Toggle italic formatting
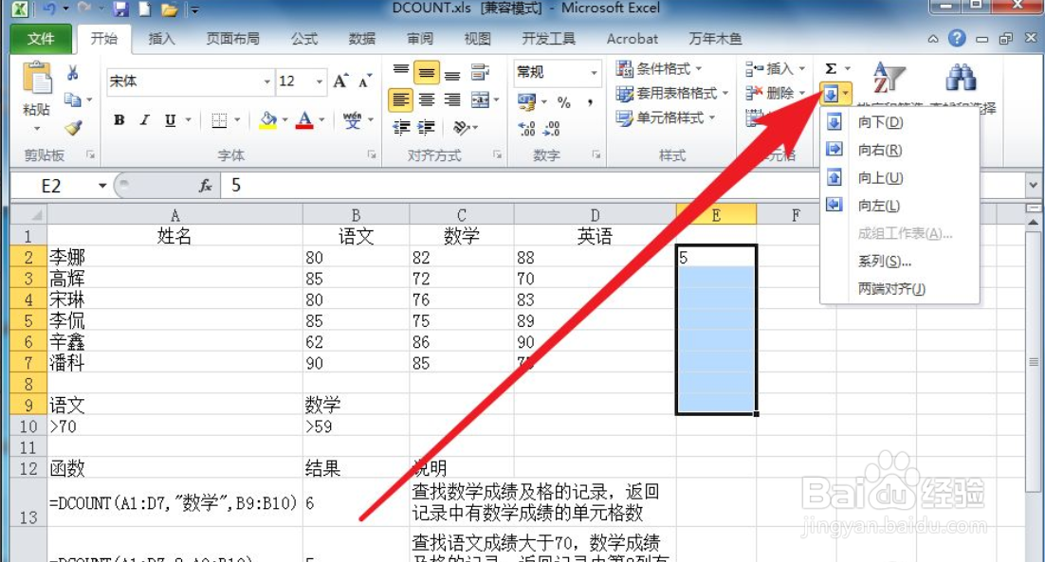 (x=143, y=118)
